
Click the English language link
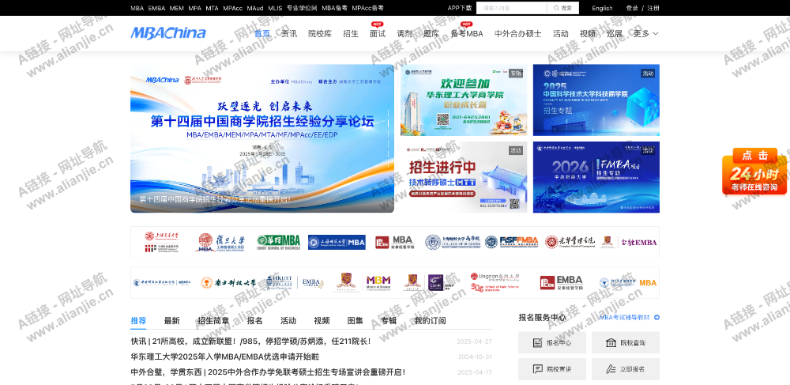tap(602, 8)
